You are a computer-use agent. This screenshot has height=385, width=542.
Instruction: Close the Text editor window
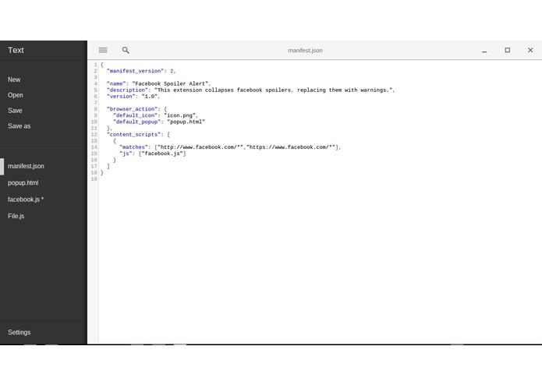click(530, 50)
